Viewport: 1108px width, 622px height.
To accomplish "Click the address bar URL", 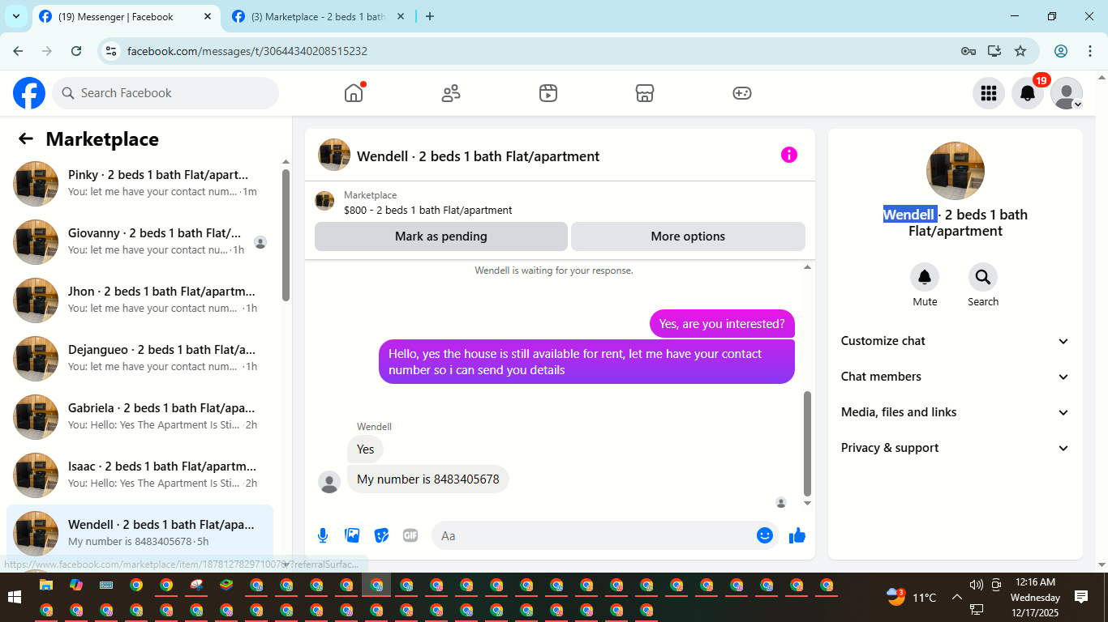I will pyautogui.click(x=247, y=51).
